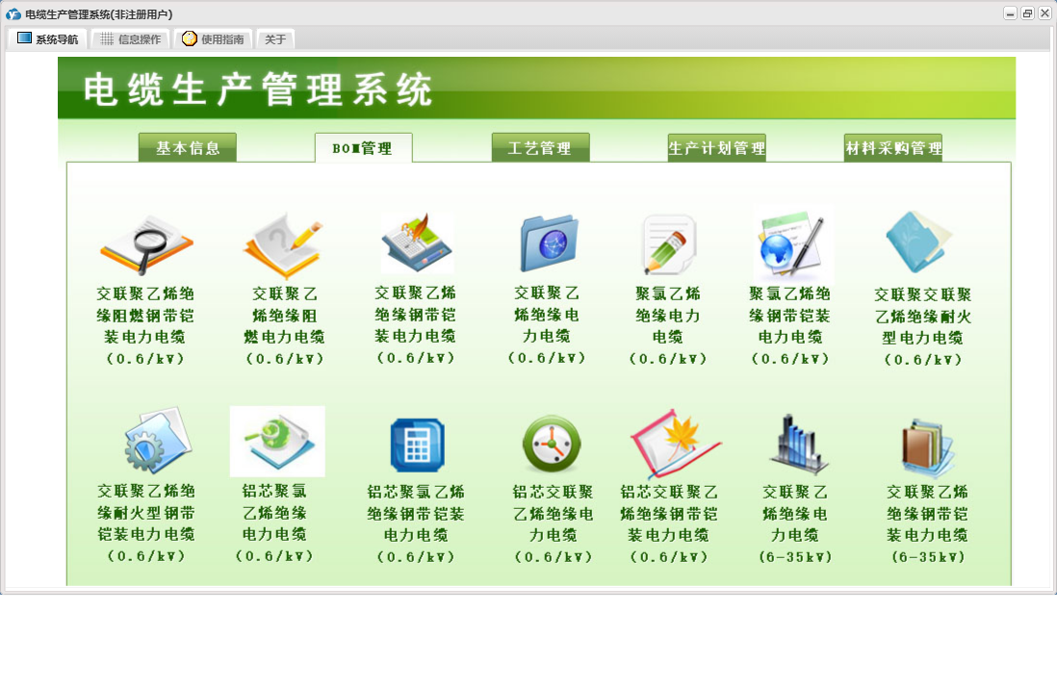
Task: Open the 材料采购管理 tab
Action: (x=893, y=147)
